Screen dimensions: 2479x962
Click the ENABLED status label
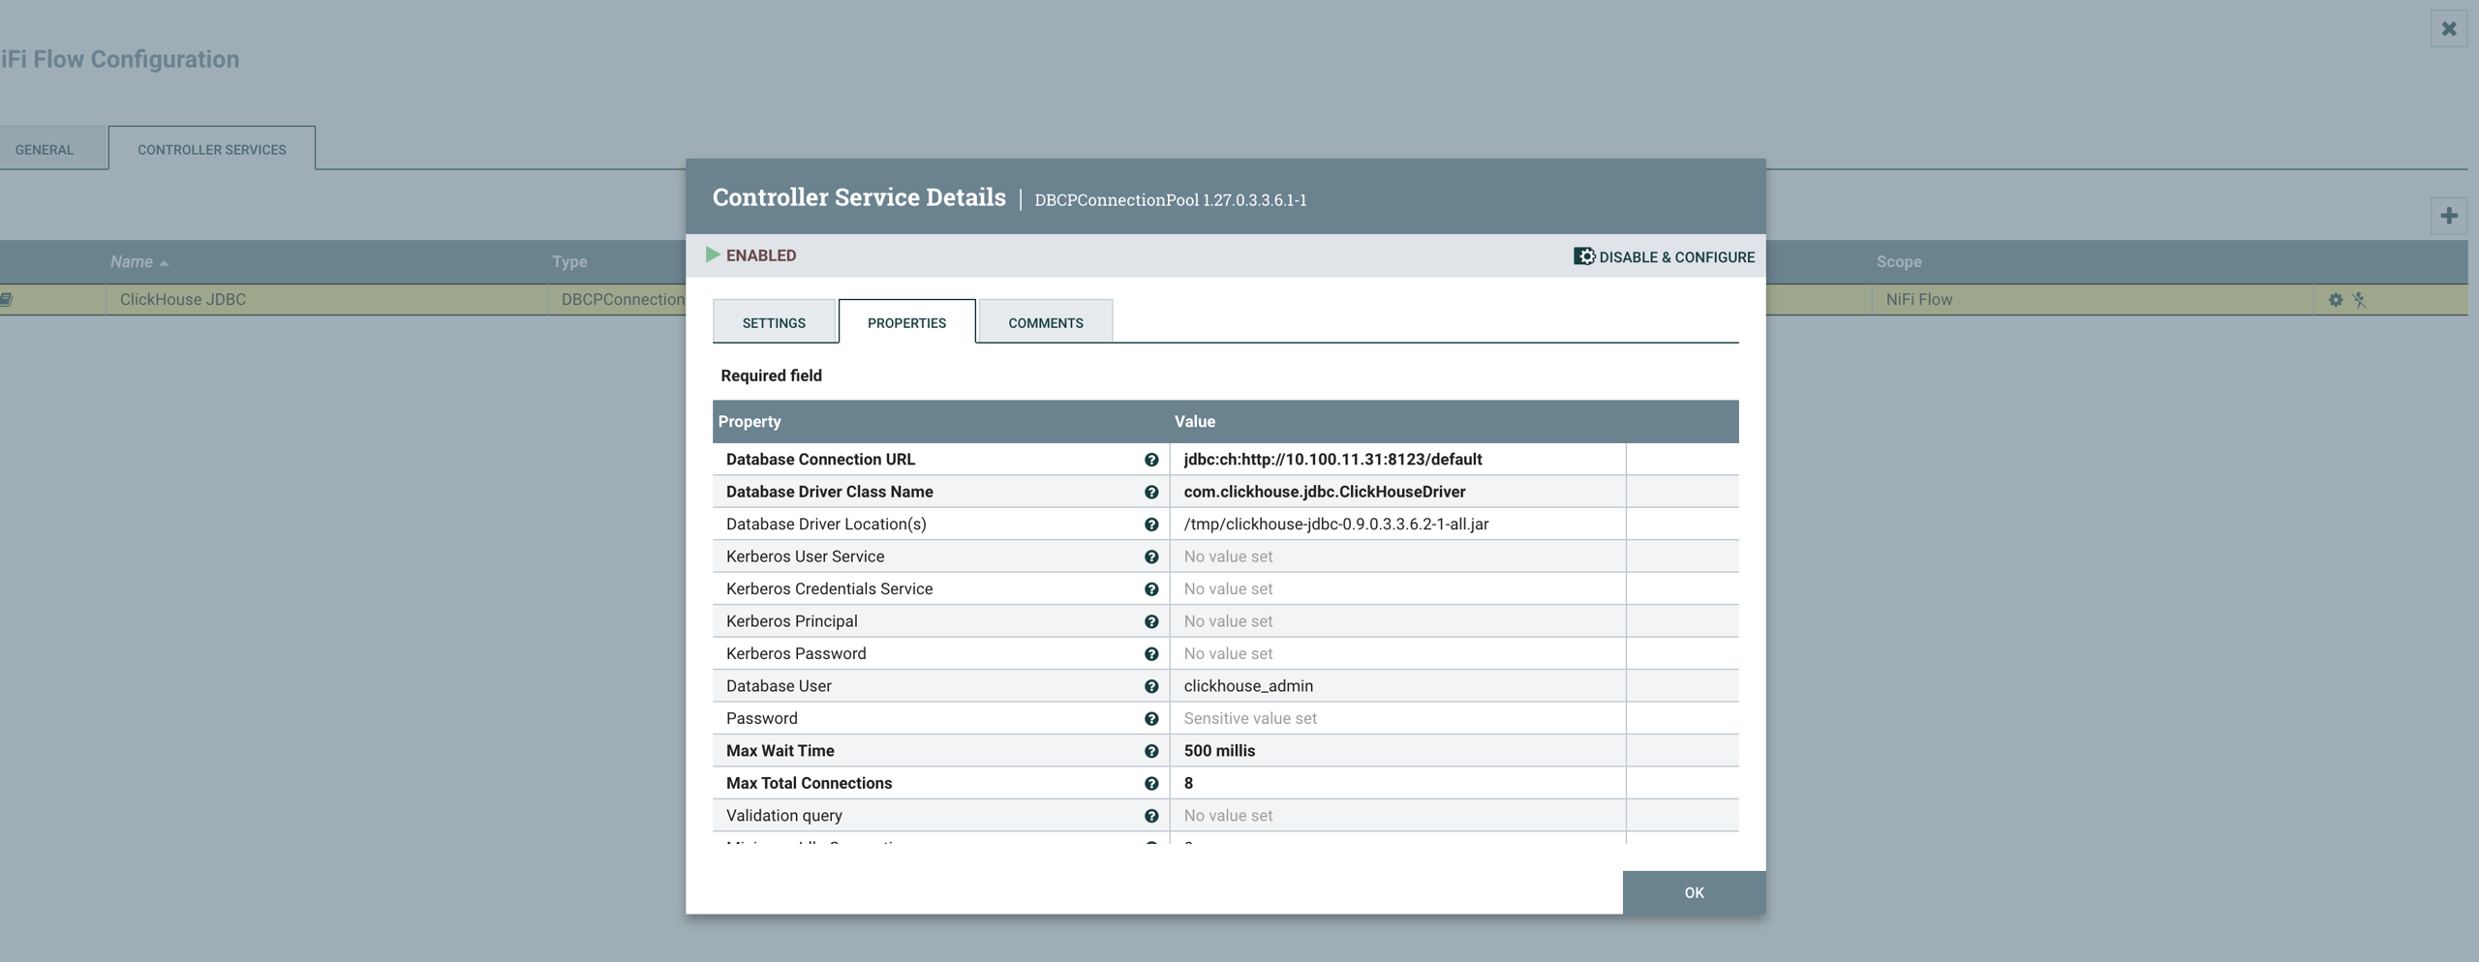(x=761, y=256)
